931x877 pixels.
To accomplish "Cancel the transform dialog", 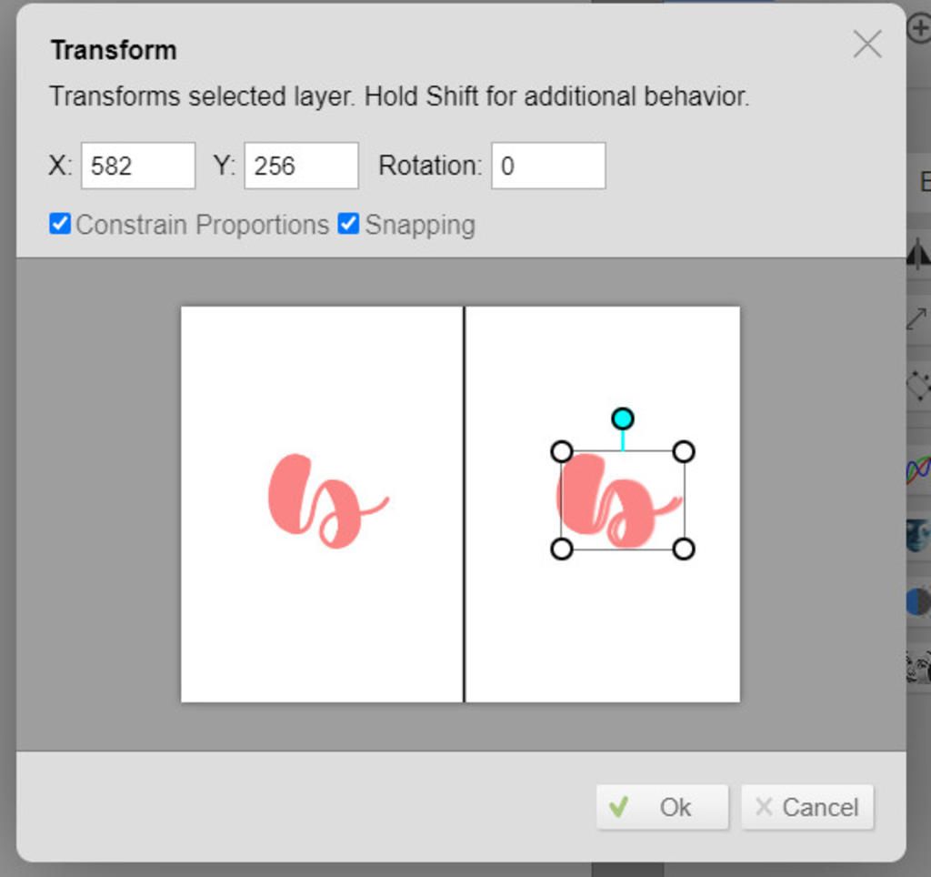I will (807, 807).
